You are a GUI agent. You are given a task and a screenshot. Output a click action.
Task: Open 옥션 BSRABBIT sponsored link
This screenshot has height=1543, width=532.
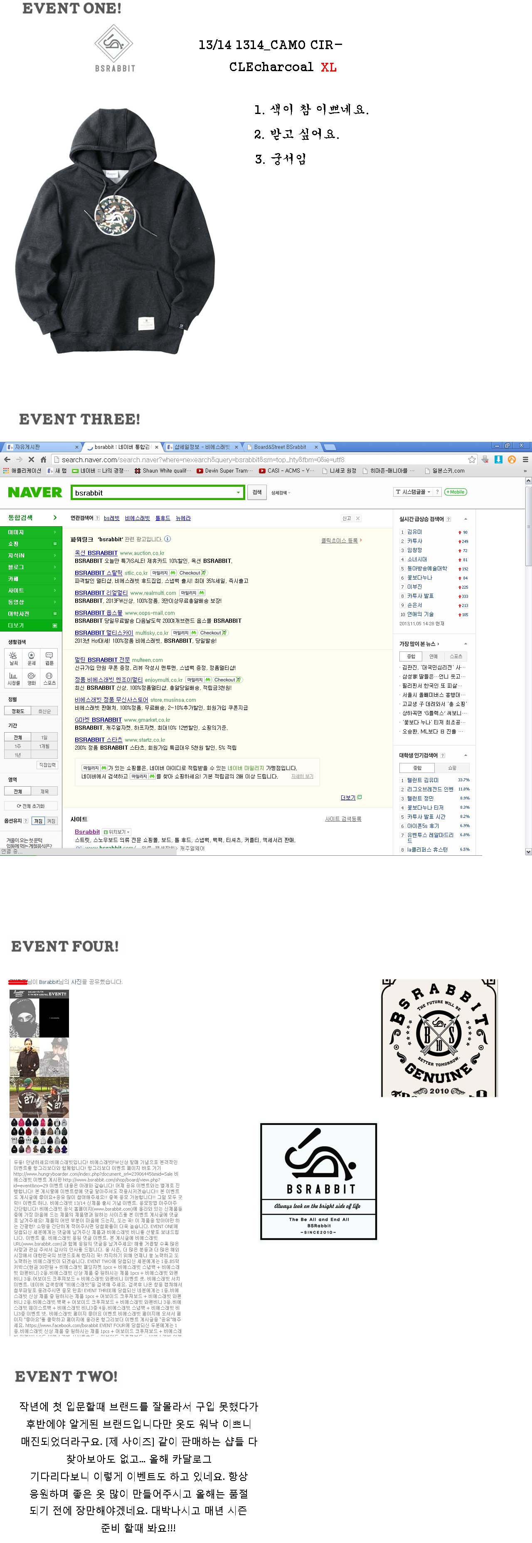(x=96, y=553)
